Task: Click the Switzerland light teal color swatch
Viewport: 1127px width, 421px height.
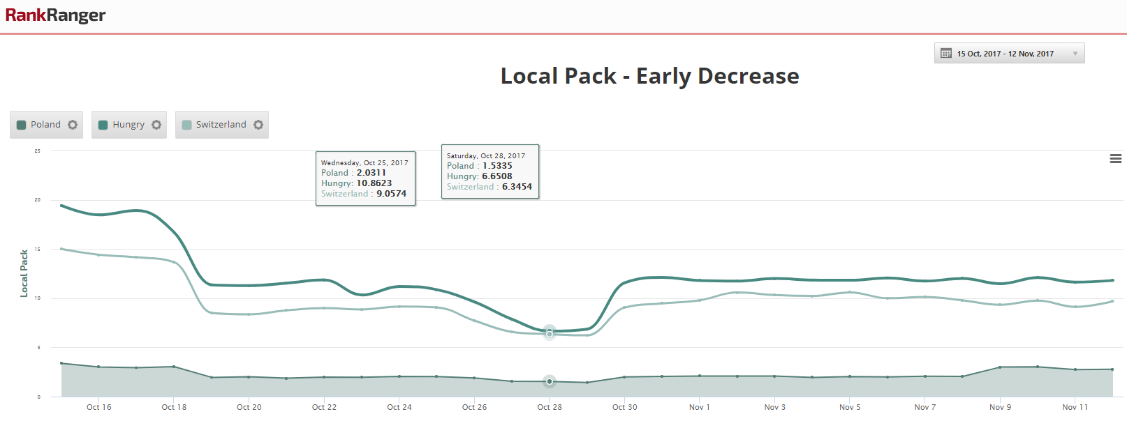Action: pyautogui.click(x=186, y=125)
